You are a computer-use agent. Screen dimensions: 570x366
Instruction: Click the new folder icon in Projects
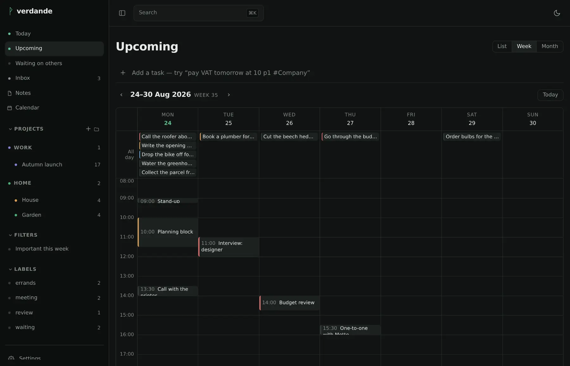97,129
